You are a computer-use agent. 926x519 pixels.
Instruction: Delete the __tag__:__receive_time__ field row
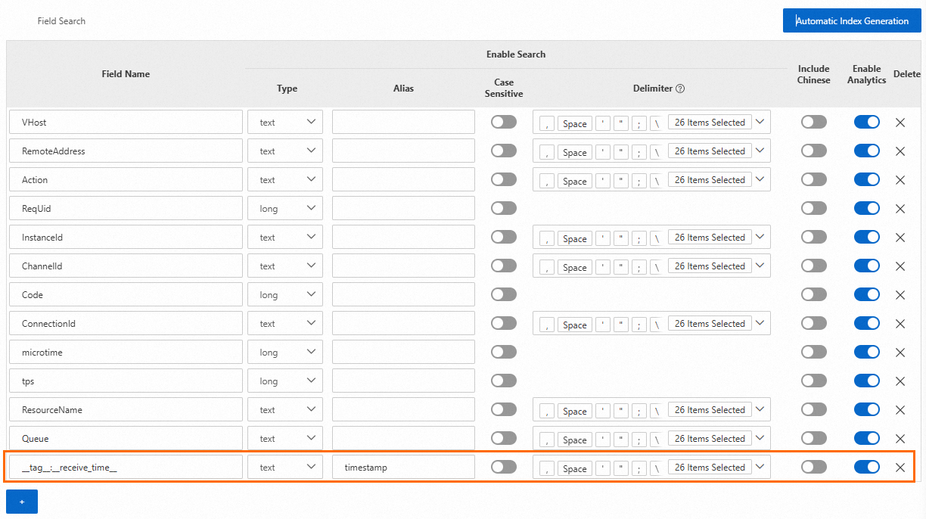point(900,468)
